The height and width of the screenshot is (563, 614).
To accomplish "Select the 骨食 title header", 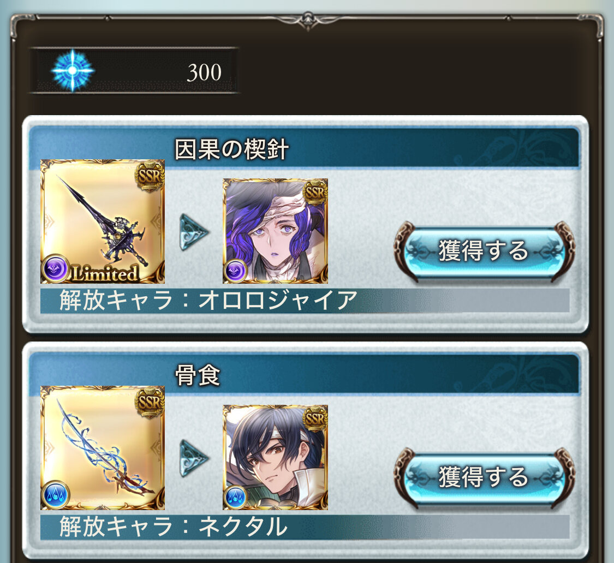I will (x=198, y=375).
